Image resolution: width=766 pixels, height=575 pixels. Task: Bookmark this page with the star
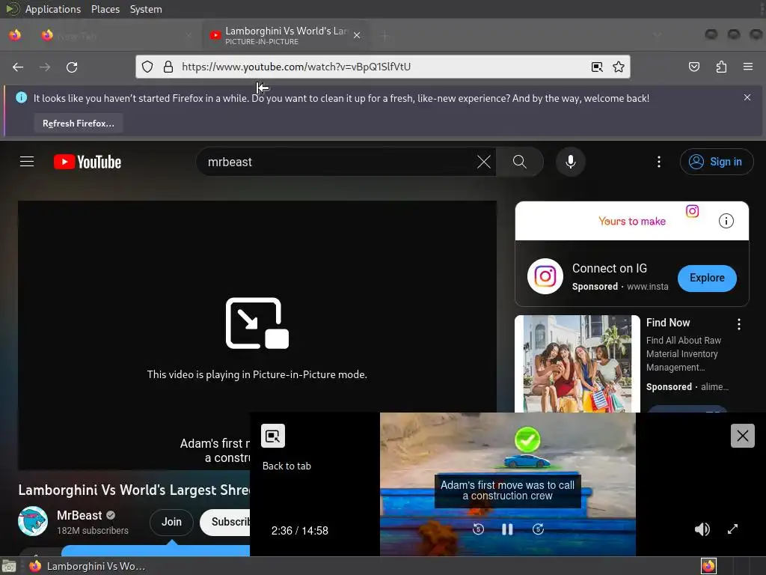(x=619, y=67)
